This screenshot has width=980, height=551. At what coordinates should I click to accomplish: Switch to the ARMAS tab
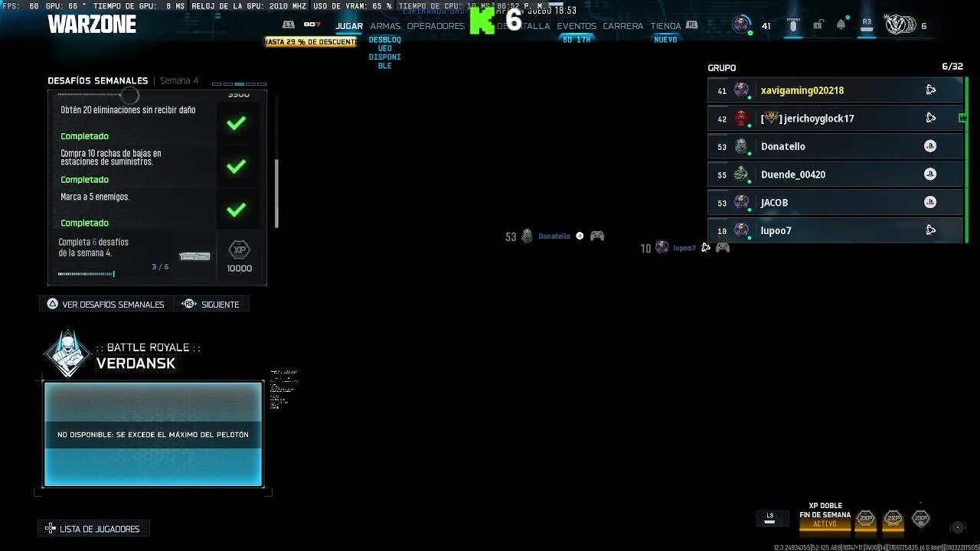click(385, 26)
